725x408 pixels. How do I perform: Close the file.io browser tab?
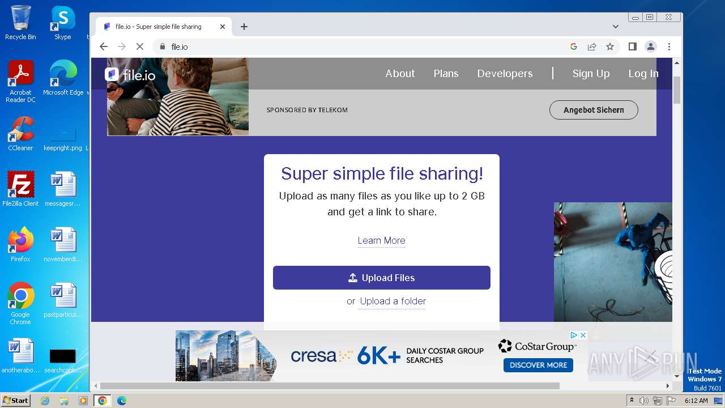coord(223,27)
